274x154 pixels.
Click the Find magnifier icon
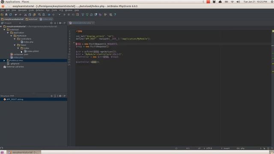[x=39, y=15]
